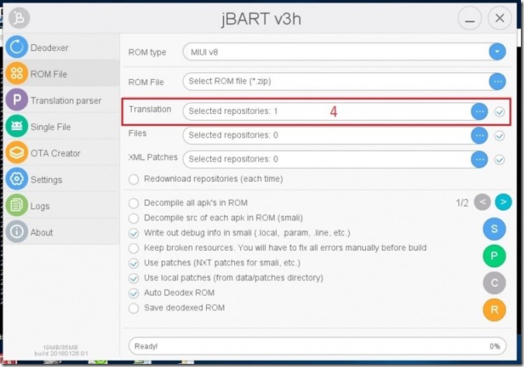Click the jBART v3h title
This screenshot has height=367, width=524.
tap(261, 19)
